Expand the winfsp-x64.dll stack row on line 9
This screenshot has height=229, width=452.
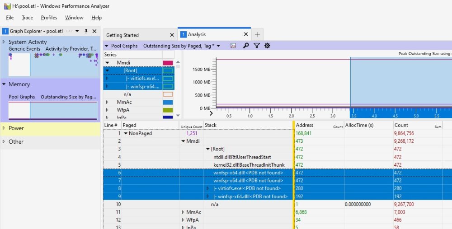(208, 196)
